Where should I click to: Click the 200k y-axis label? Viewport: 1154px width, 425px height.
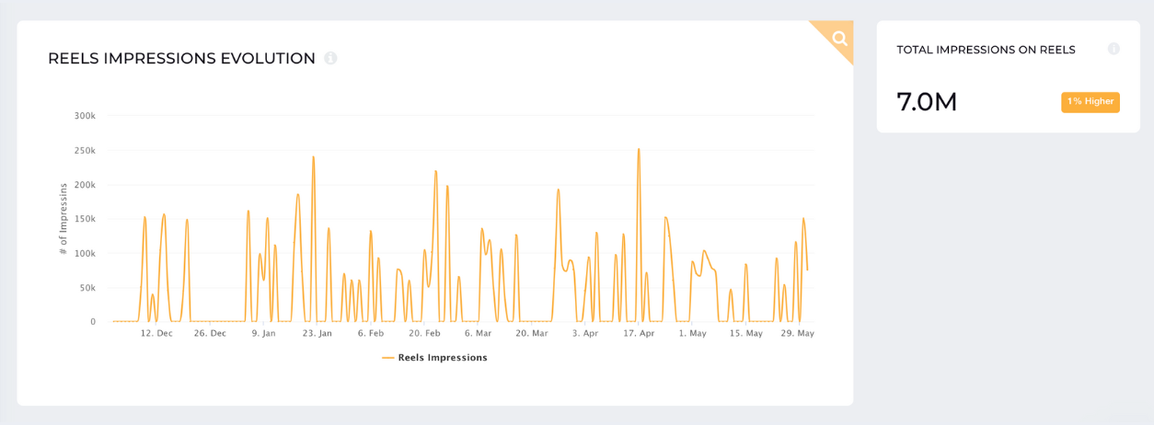pos(85,184)
